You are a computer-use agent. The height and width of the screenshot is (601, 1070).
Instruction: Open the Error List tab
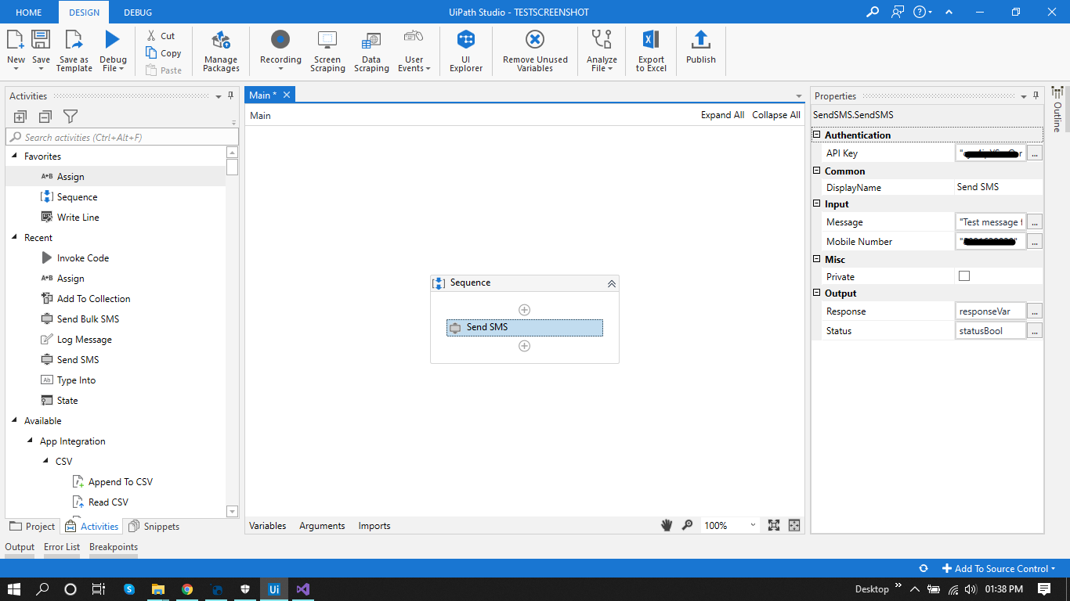point(62,547)
